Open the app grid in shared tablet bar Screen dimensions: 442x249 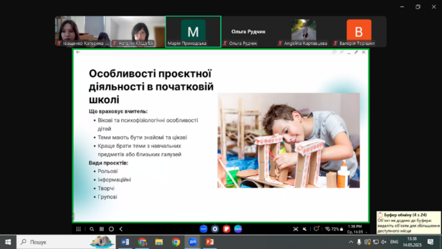(79, 229)
